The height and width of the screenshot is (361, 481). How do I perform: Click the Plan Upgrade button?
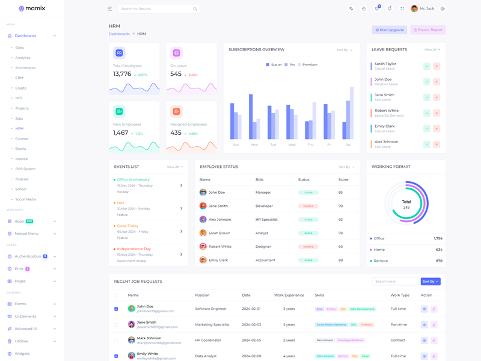[390, 30]
